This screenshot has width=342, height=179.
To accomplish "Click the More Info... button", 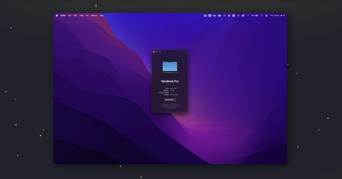I will coord(170,100).
